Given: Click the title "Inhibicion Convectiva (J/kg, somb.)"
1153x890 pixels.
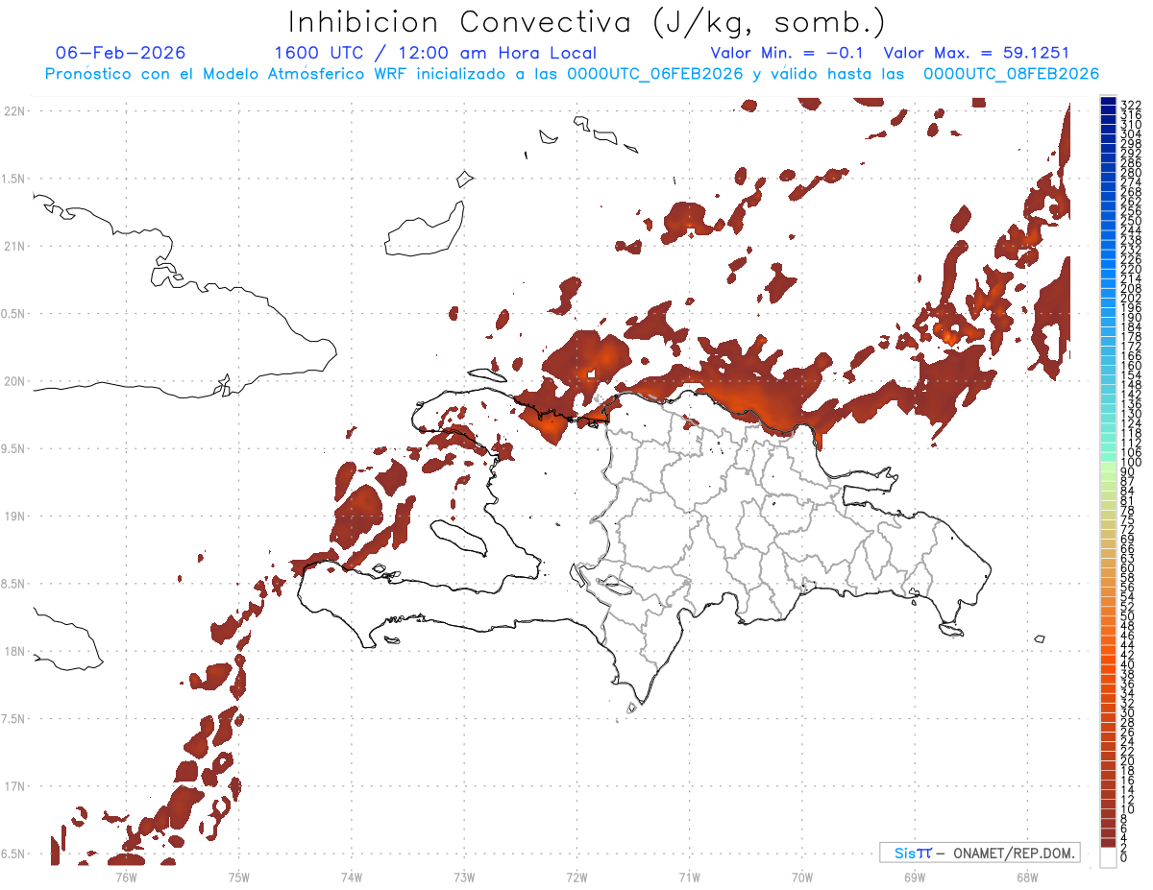Looking at the screenshot, I should pyautogui.click(x=586, y=22).
